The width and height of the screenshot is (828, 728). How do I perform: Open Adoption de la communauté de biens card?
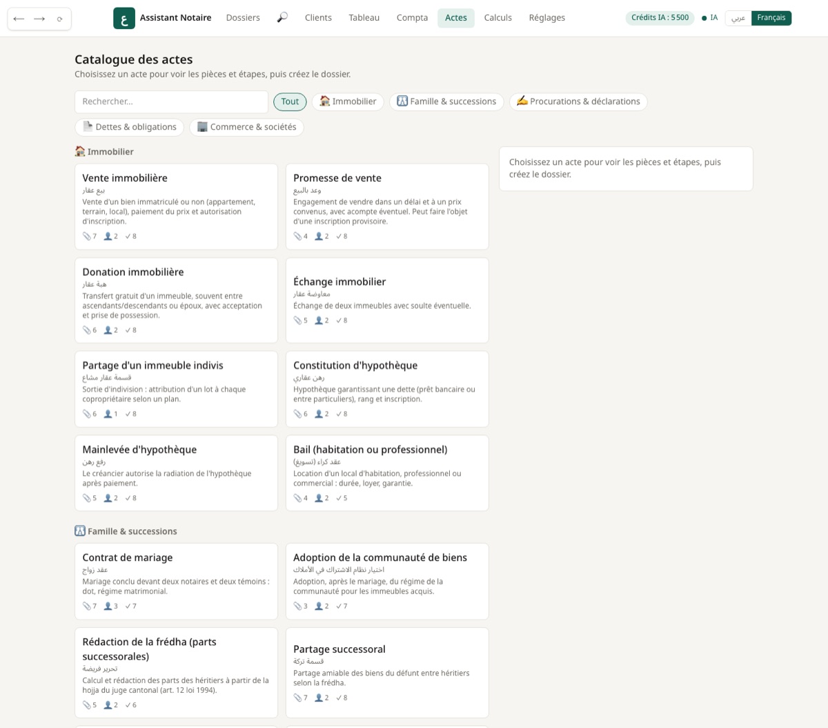point(387,582)
